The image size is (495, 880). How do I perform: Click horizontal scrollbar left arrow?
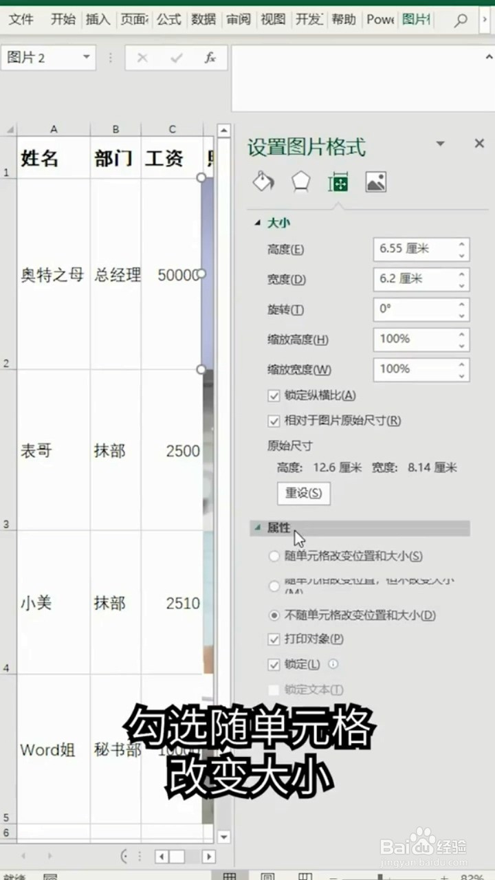[x=161, y=857]
